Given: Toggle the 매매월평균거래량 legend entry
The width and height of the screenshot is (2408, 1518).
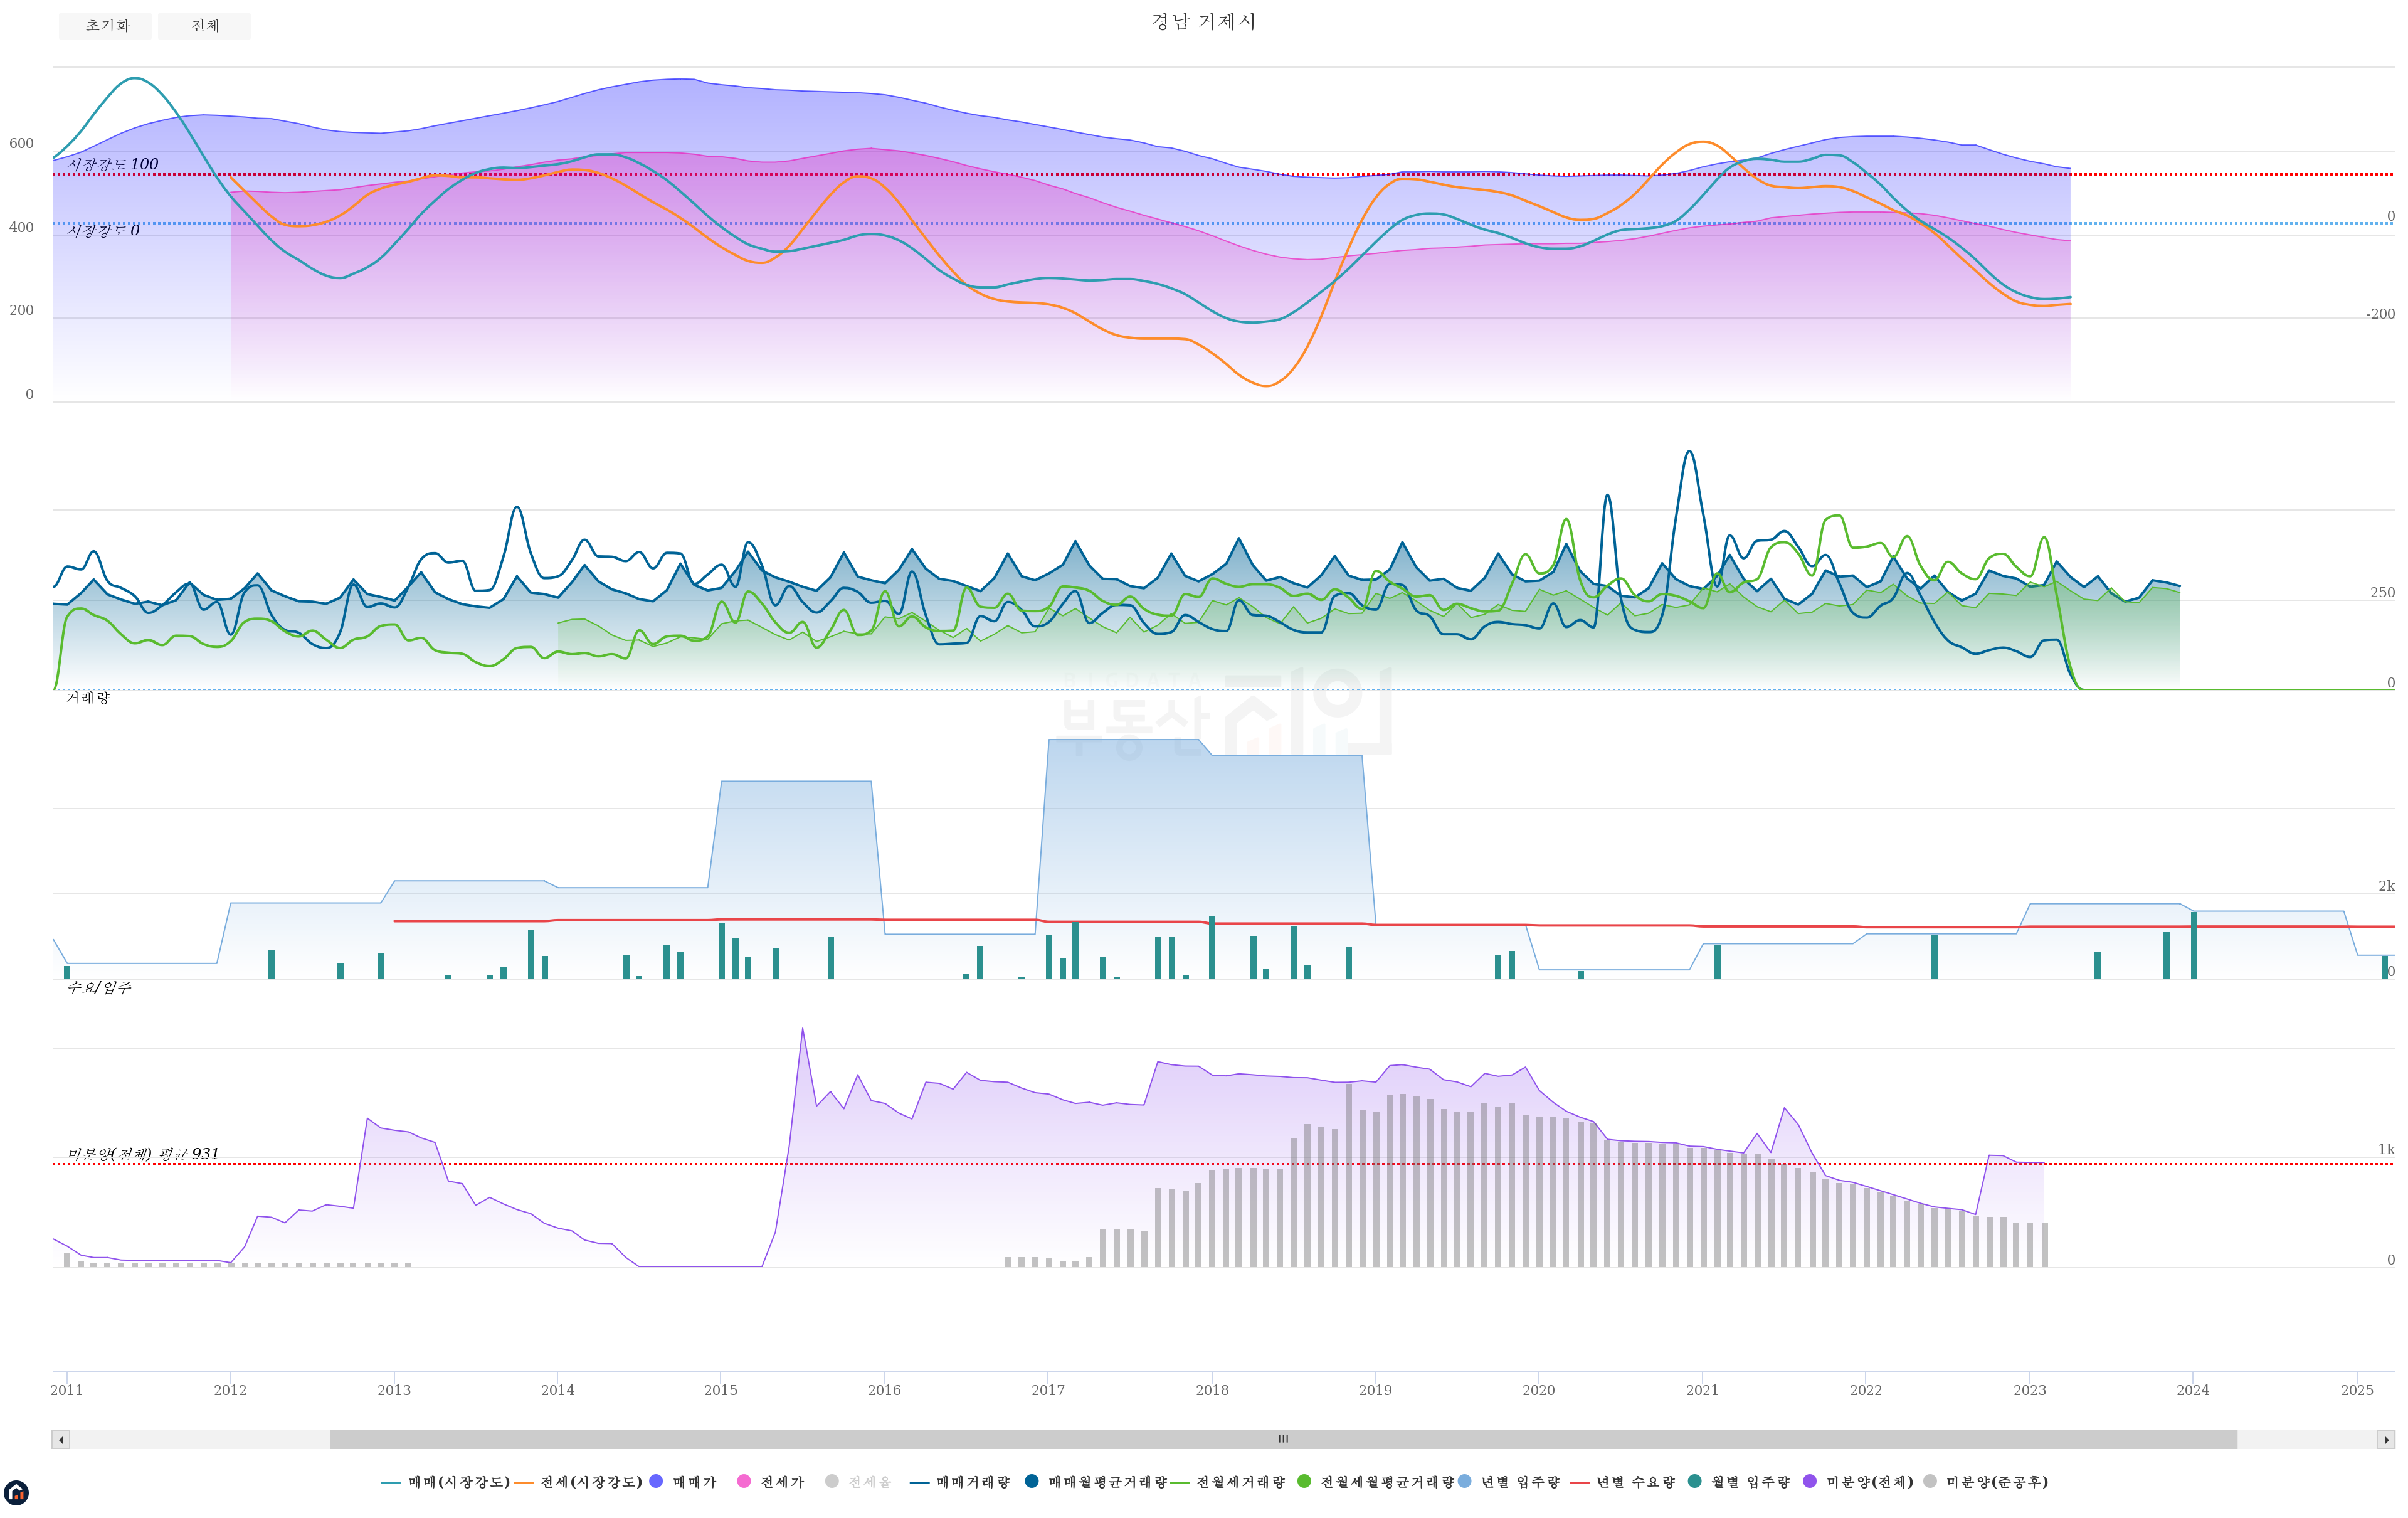Looking at the screenshot, I should (x=1097, y=1482).
